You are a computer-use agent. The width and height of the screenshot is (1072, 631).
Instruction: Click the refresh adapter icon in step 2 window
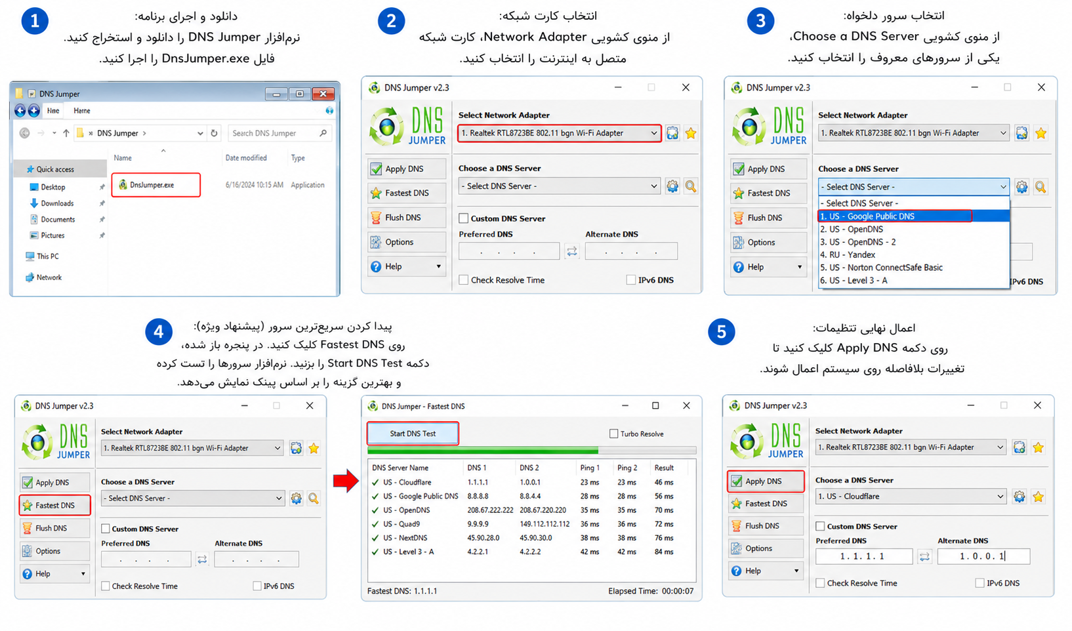point(672,133)
